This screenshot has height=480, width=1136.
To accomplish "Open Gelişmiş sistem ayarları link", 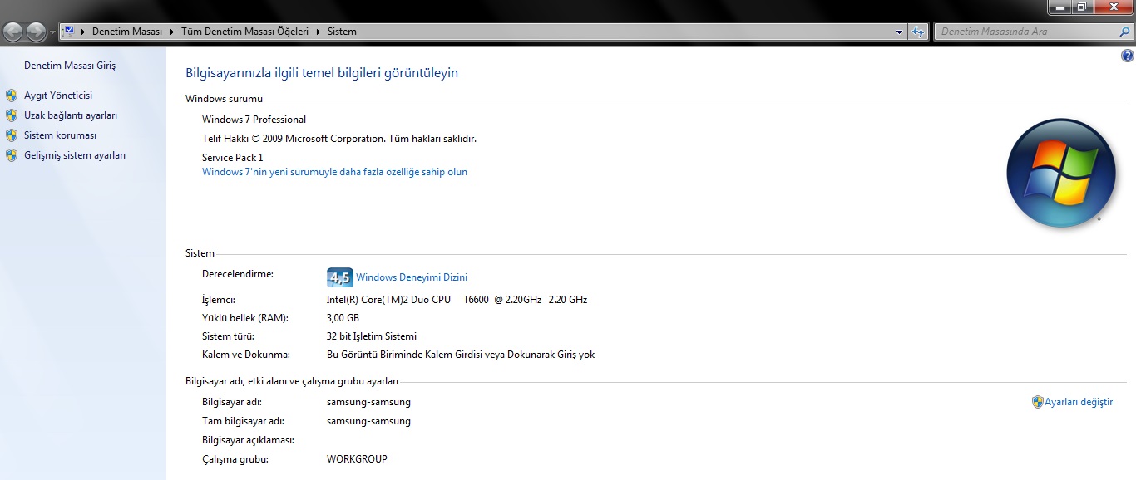I will (x=75, y=155).
